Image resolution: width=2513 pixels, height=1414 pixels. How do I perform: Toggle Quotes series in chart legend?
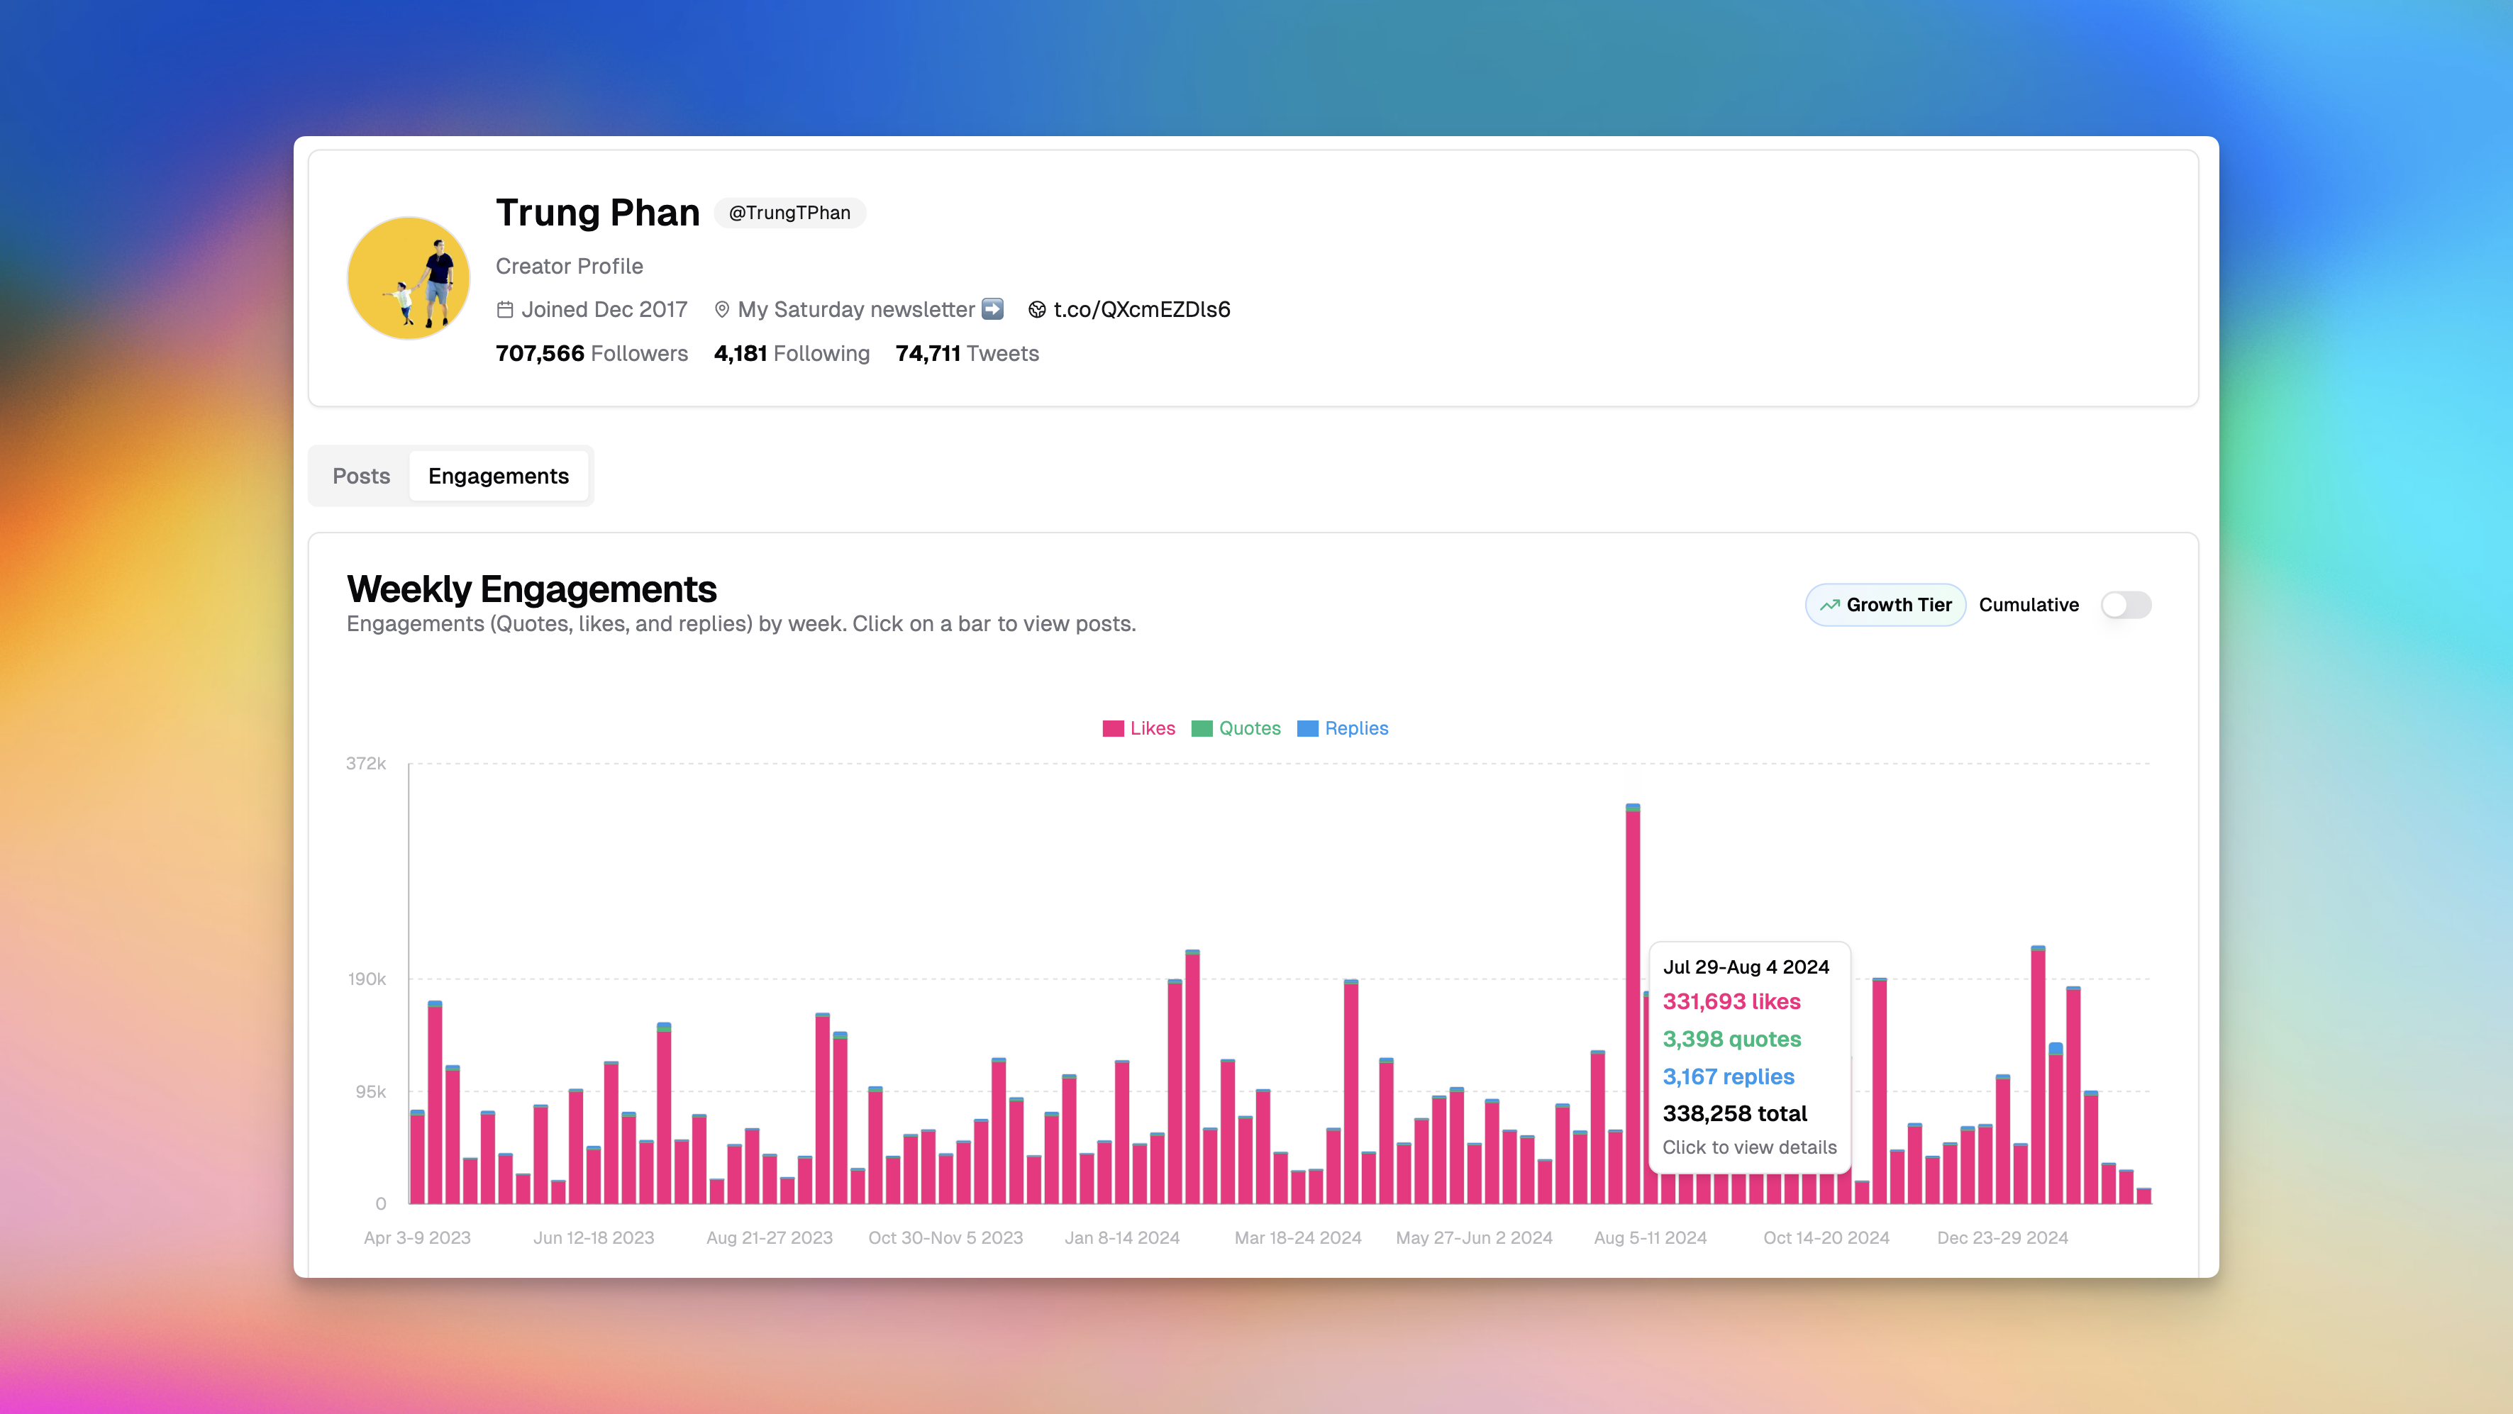pos(1236,728)
